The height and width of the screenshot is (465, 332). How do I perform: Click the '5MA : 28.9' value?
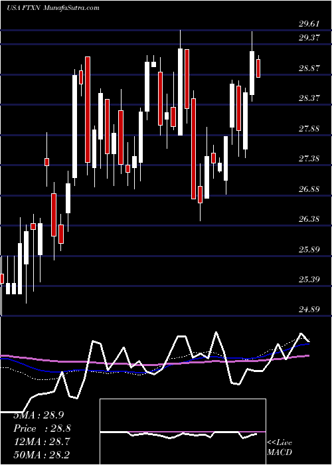[x=39, y=415]
